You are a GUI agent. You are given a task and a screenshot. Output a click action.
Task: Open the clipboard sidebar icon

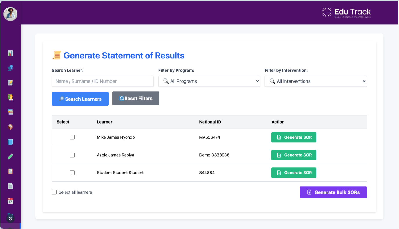pos(10,171)
